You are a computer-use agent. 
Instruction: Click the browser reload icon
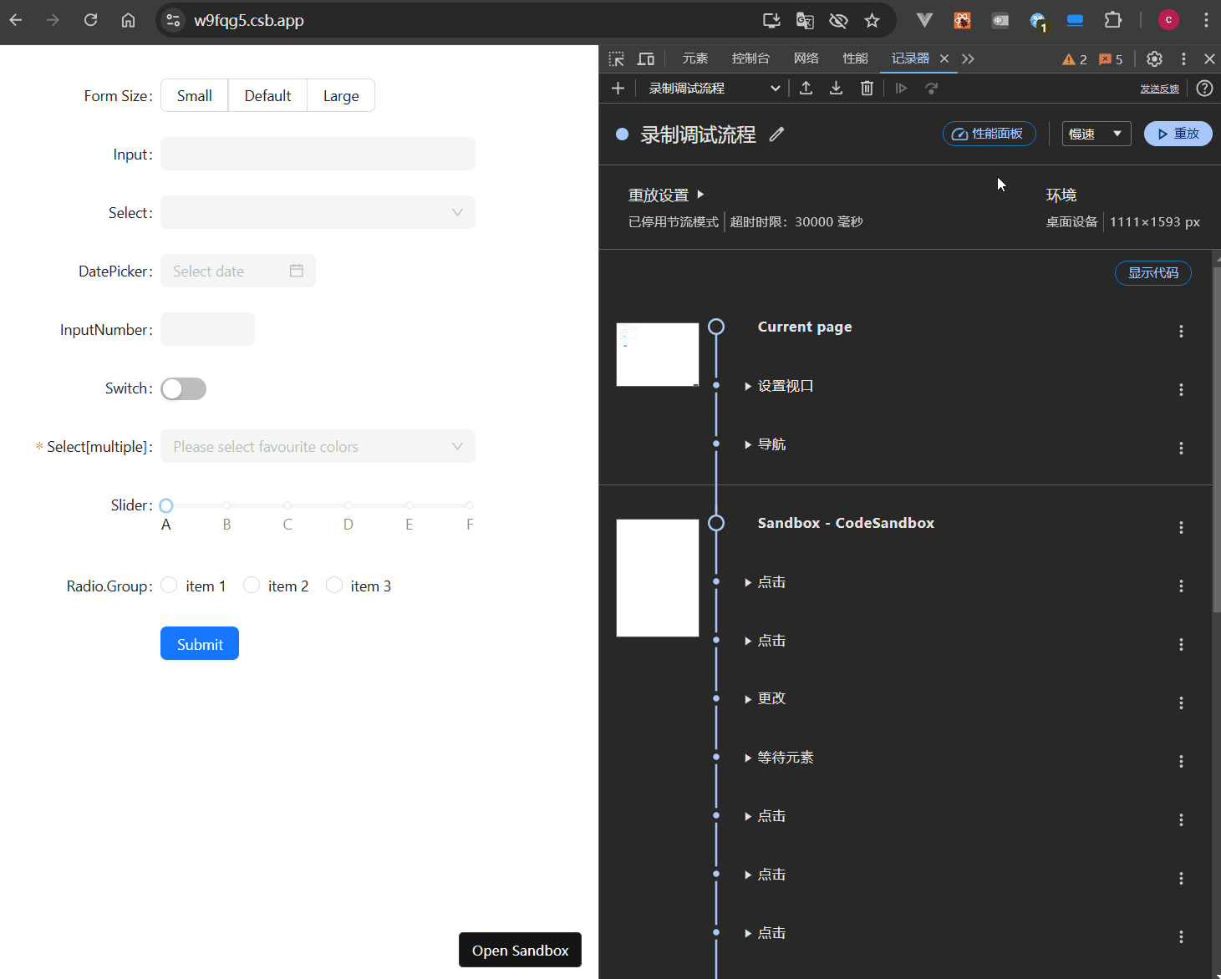90,20
